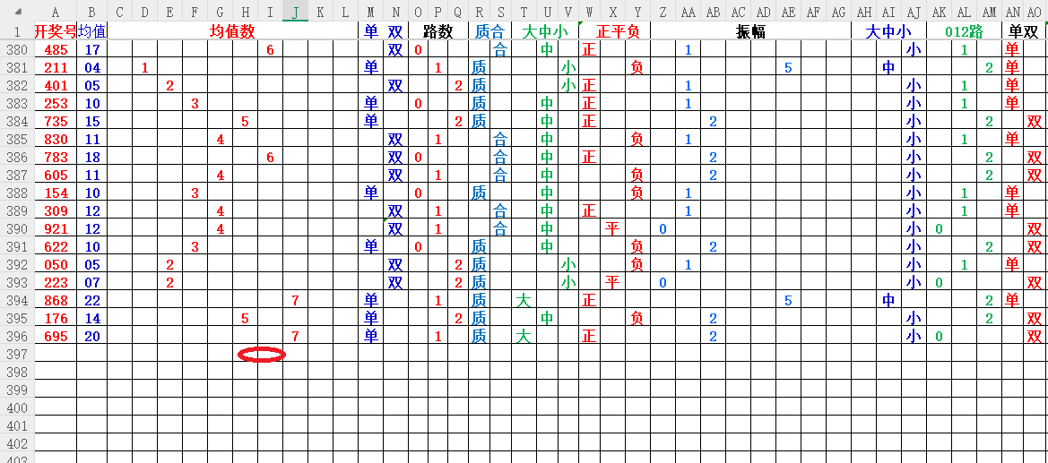Image resolution: width=1048 pixels, height=463 pixels.
Task: Click the green 大 cell in row 396
Action: pos(524,336)
